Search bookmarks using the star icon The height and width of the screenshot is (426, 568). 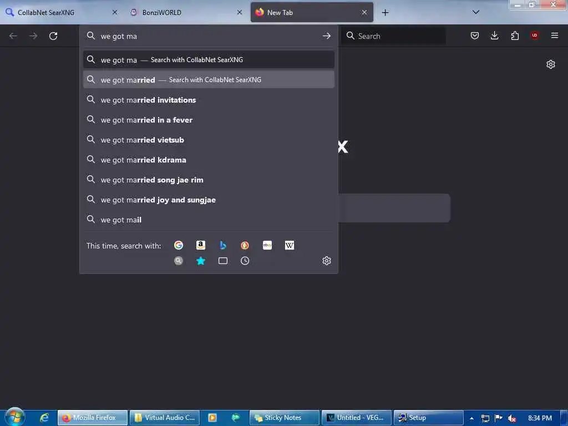(x=201, y=261)
